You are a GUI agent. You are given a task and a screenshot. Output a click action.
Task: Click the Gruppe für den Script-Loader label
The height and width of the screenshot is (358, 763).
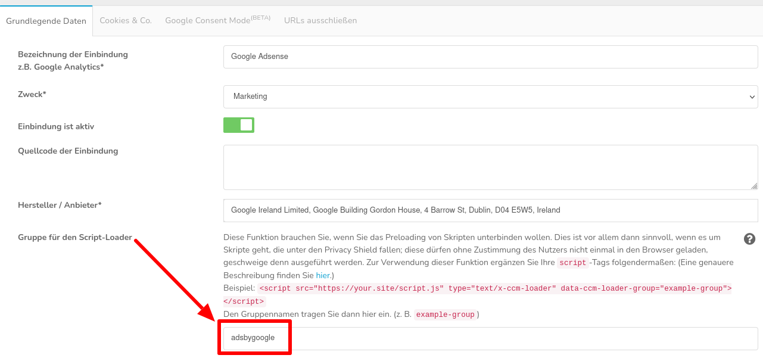click(x=75, y=237)
